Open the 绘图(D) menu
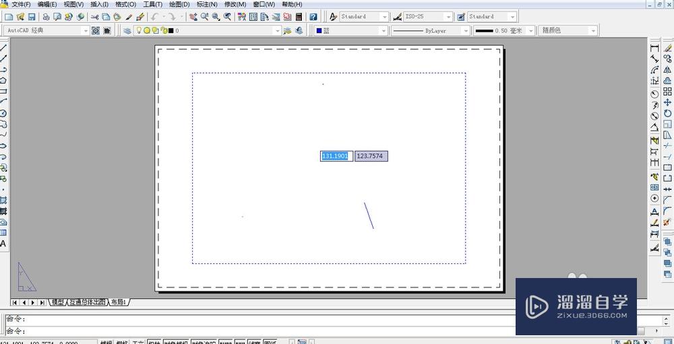The height and width of the screenshot is (344, 674). coord(179,4)
